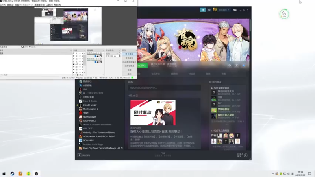Open source properties gear below sources list
Image resolution: width=315 pixels, height=177 pixels.
78,75
